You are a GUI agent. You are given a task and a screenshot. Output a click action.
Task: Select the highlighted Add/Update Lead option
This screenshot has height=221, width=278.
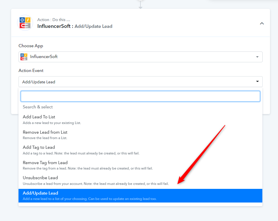pyautogui.click(x=140, y=196)
